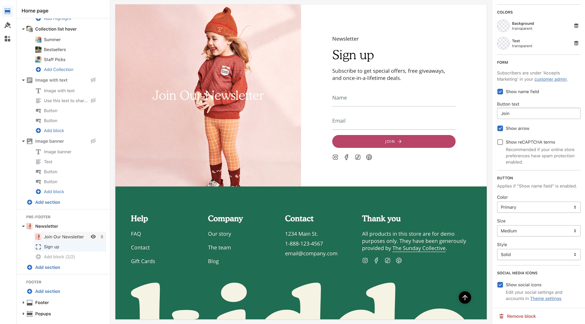Hide the Join Our Newsletter block
585x324 pixels.
[93, 237]
